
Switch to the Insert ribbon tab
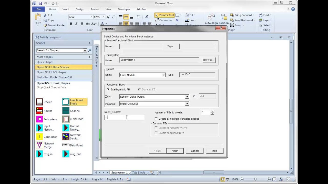[66, 9]
